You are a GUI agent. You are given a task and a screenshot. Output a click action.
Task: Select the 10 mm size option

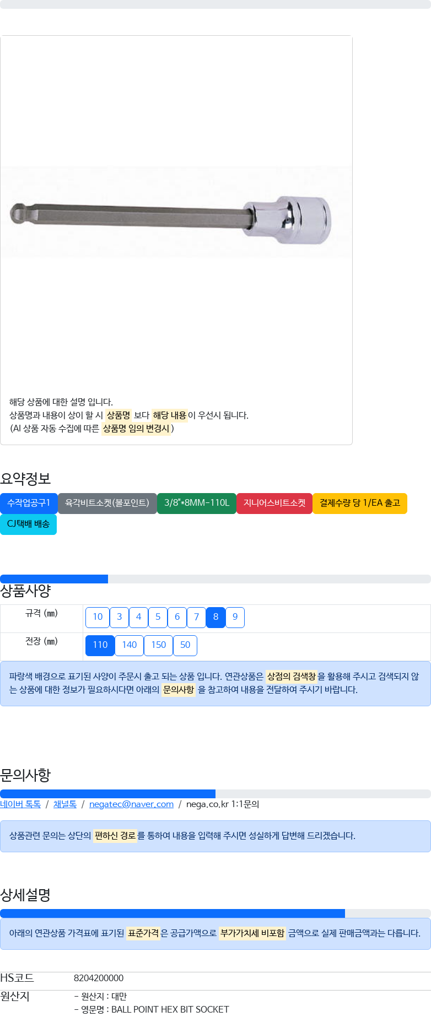pyautogui.click(x=98, y=617)
